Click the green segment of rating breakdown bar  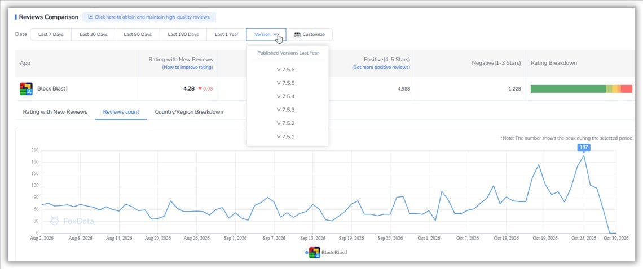(x=568, y=89)
